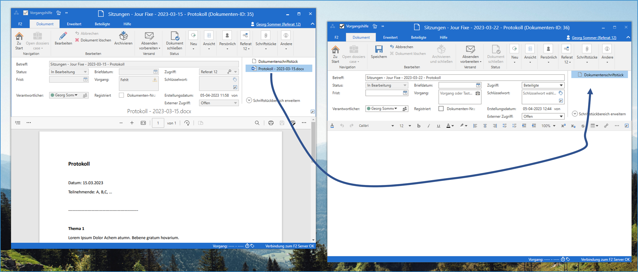Click Betreff field in left window
This screenshot has width=638, height=272.
(144, 64)
